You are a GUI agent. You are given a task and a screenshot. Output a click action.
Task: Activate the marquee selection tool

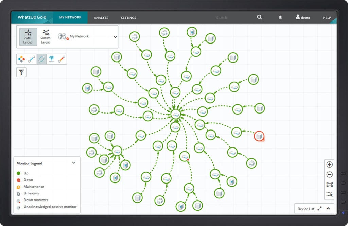pos(329,195)
